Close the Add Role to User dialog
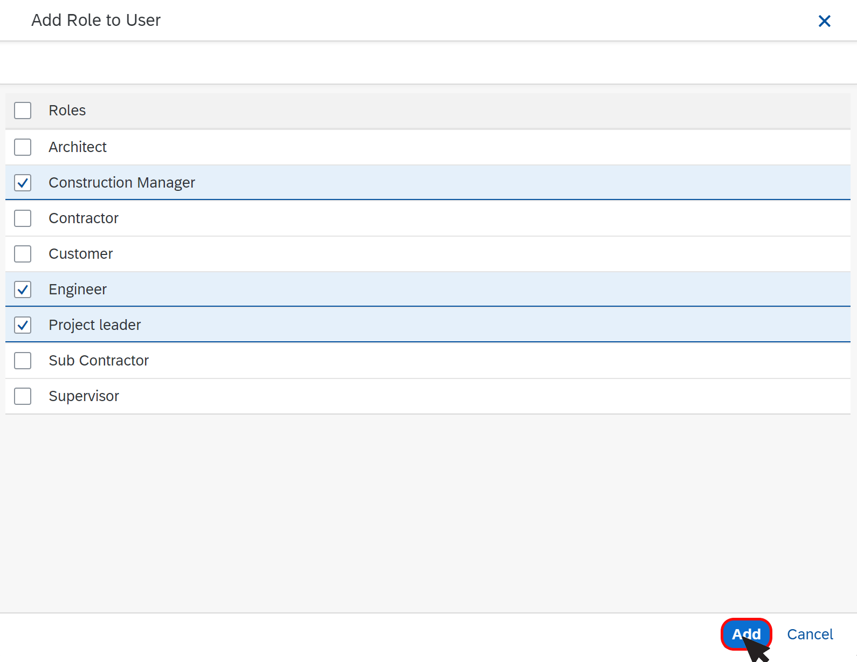 (824, 21)
